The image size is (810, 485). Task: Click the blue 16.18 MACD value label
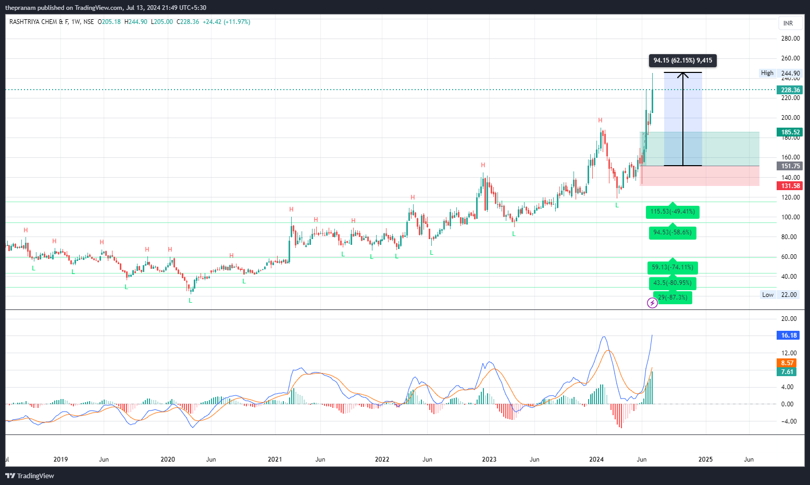(789, 335)
